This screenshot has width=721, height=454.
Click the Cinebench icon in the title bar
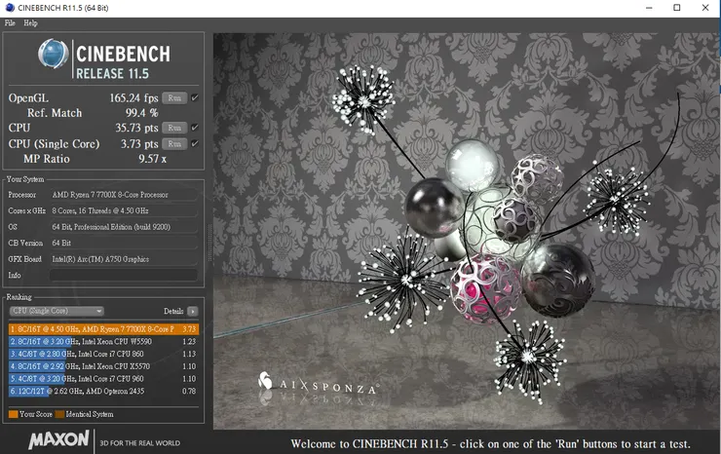(9, 8)
